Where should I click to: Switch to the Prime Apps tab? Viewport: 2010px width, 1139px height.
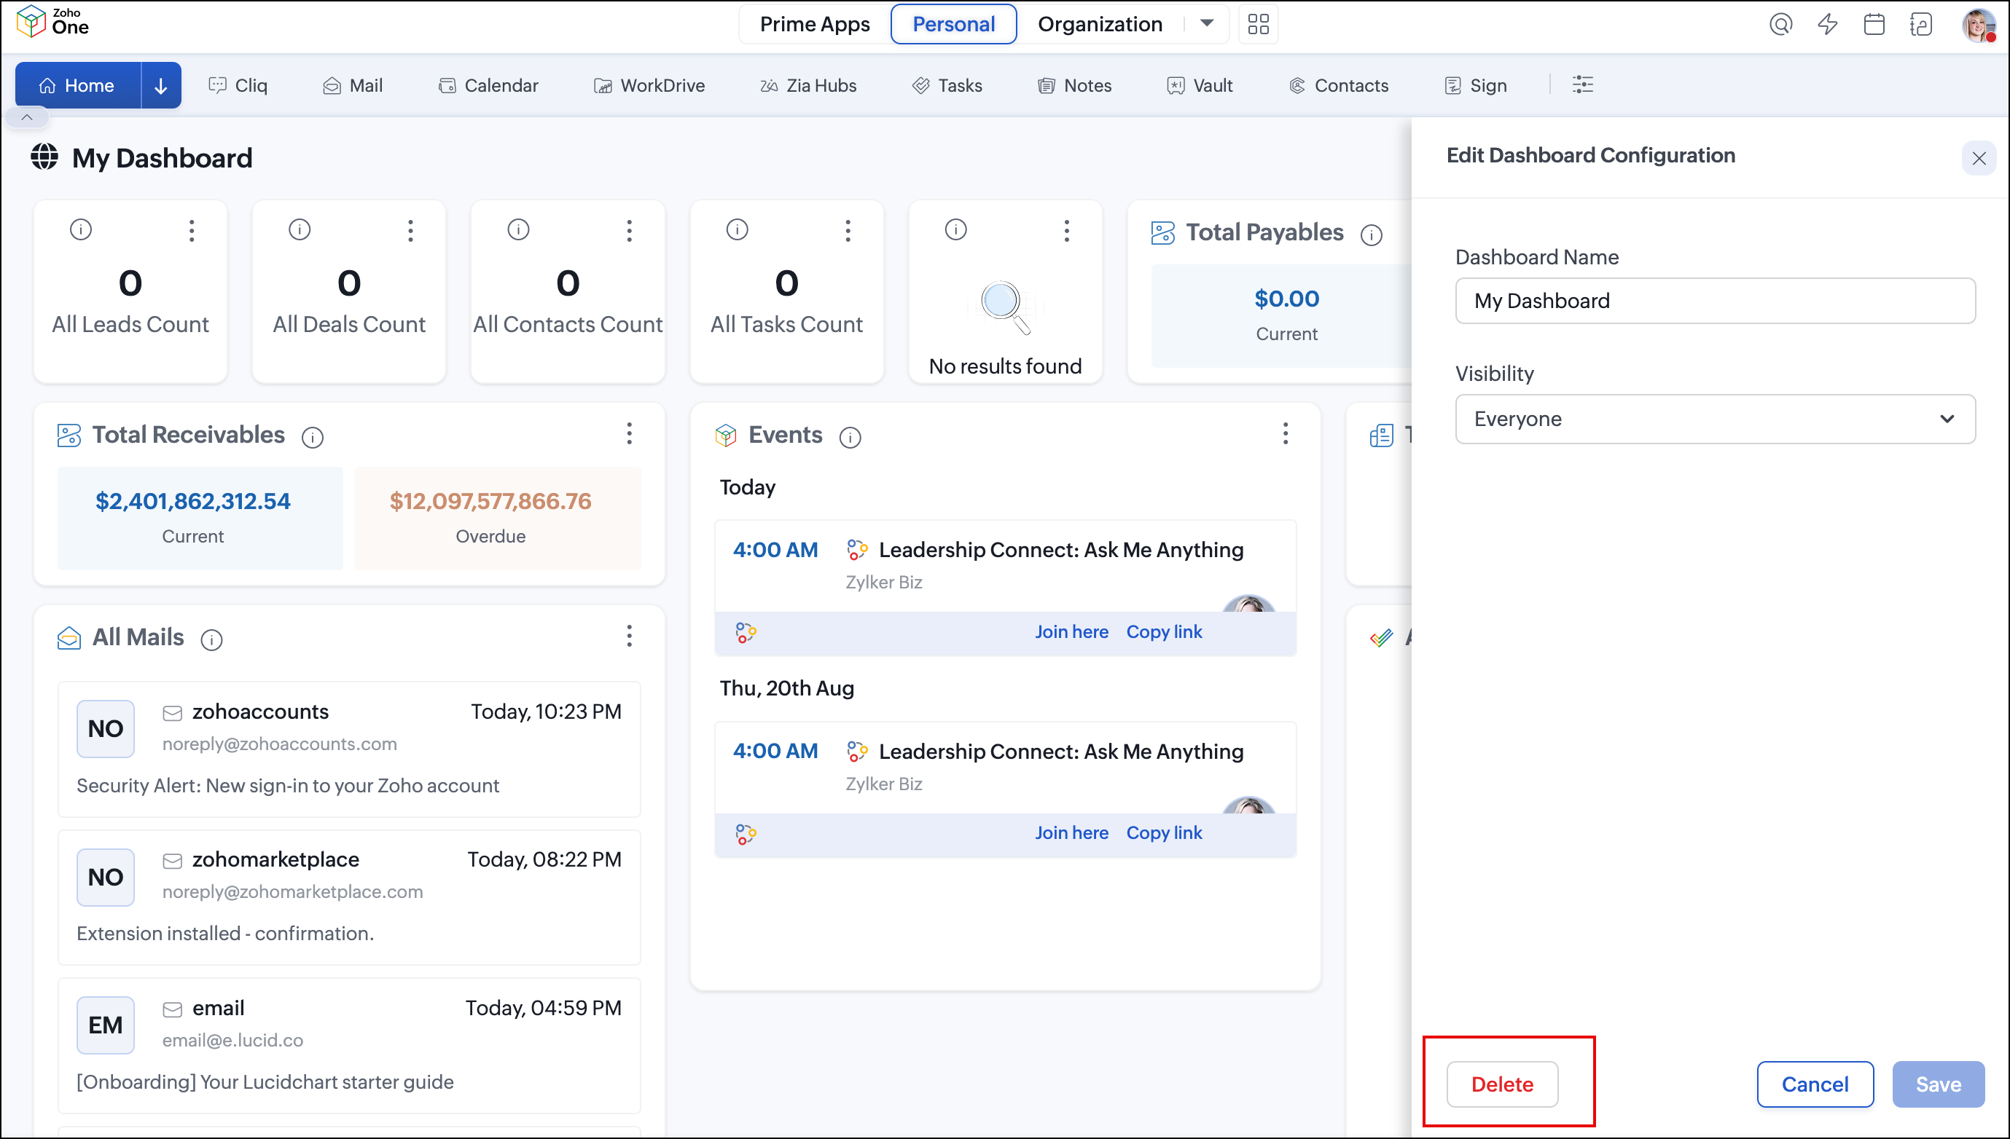[x=815, y=24]
